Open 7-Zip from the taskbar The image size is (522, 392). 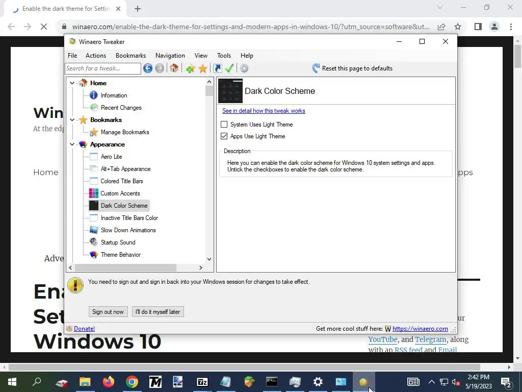pos(202,382)
